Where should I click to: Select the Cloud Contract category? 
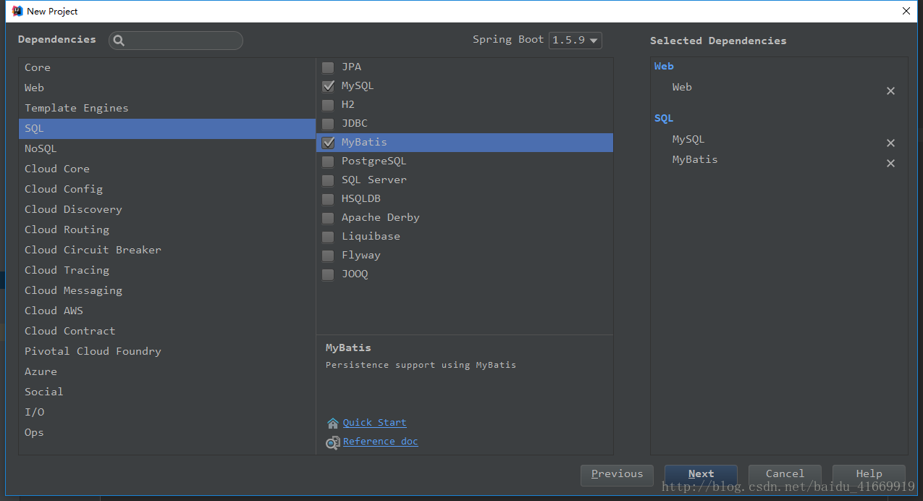click(x=167, y=331)
